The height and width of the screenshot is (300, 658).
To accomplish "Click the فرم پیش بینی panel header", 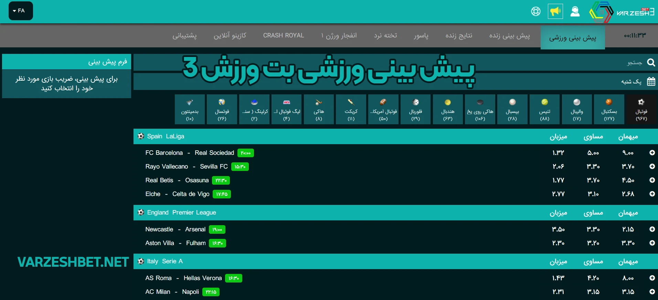I will tap(66, 62).
